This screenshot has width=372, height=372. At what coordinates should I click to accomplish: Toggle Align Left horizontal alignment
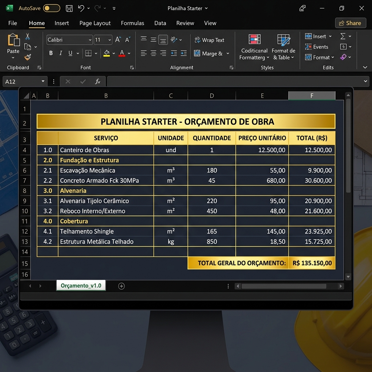click(x=143, y=53)
